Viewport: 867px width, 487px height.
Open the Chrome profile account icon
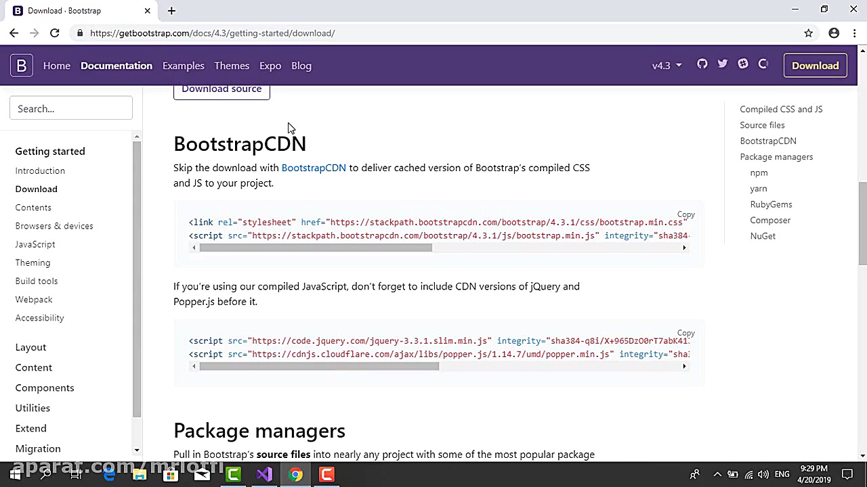click(x=834, y=33)
